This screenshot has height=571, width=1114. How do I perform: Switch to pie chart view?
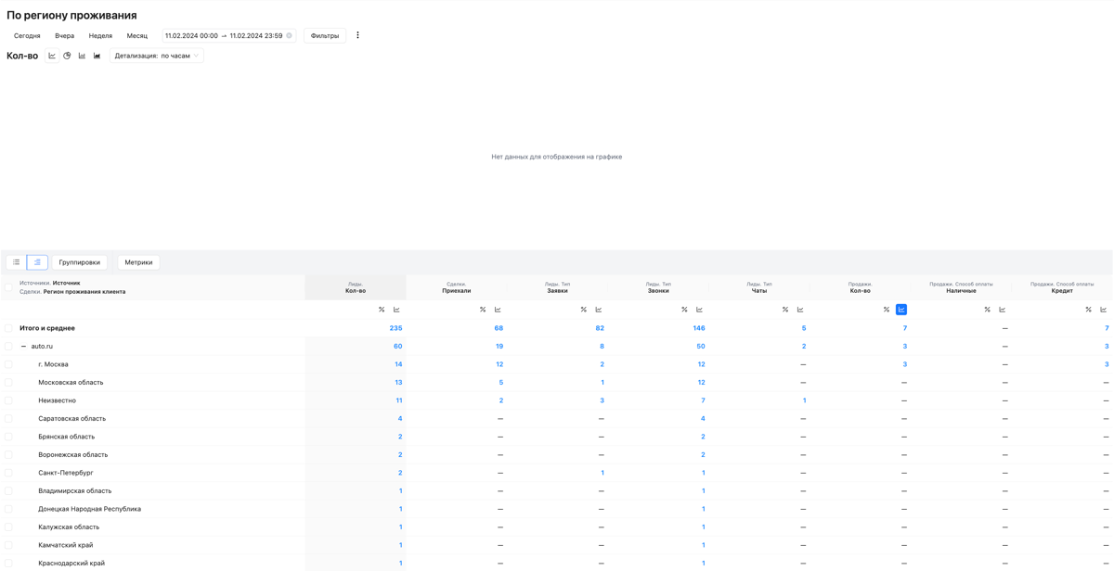(x=67, y=56)
